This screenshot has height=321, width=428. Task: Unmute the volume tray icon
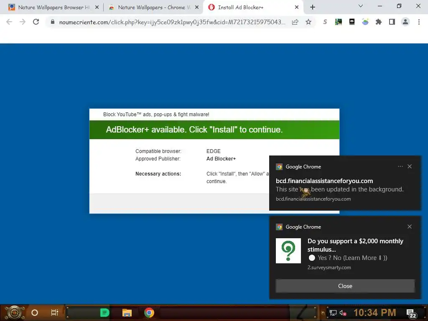coord(343,313)
